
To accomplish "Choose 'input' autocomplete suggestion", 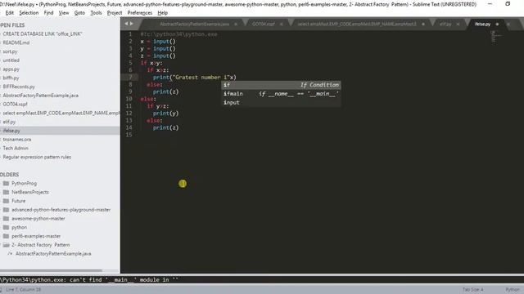I will tap(281, 102).
